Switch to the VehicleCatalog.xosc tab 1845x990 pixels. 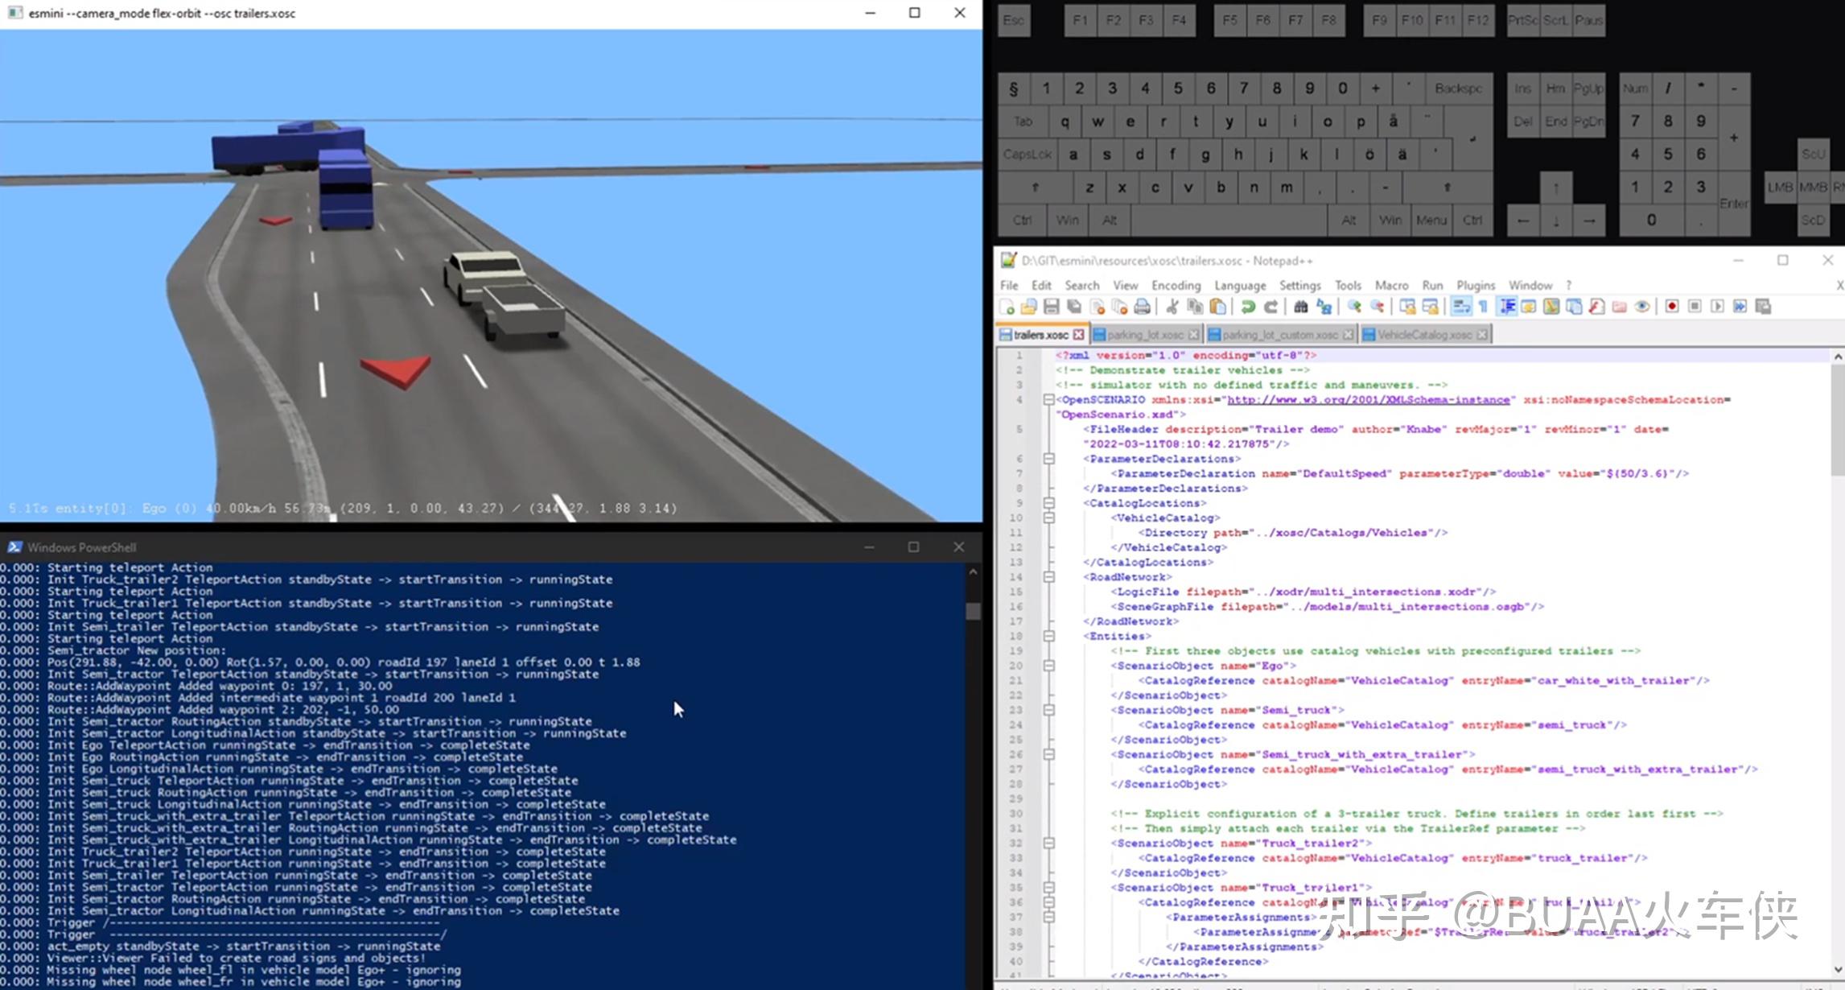point(1423,335)
